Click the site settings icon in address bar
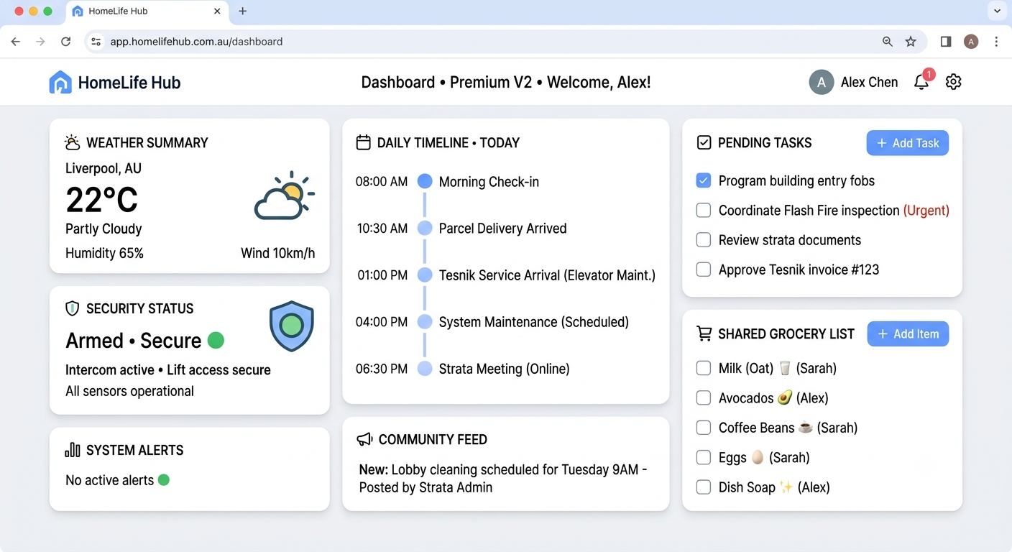The image size is (1012, 552). pos(96,42)
